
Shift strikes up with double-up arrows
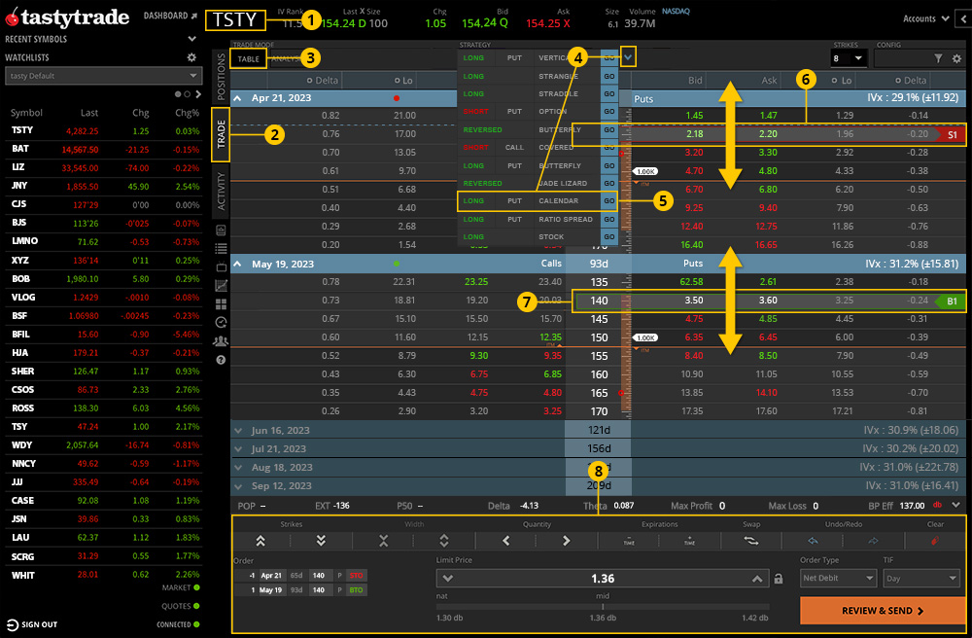pyautogui.click(x=260, y=541)
